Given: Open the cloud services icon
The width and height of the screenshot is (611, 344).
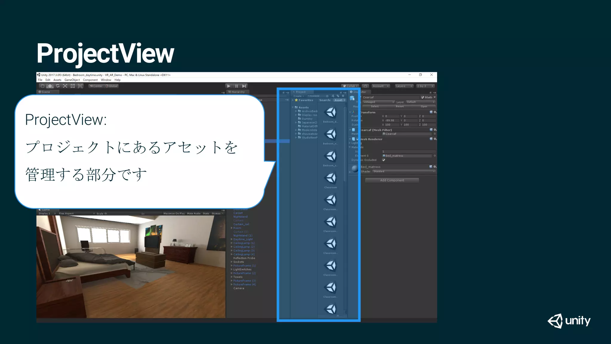Looking at the screenshot, I should click(365, 86).
